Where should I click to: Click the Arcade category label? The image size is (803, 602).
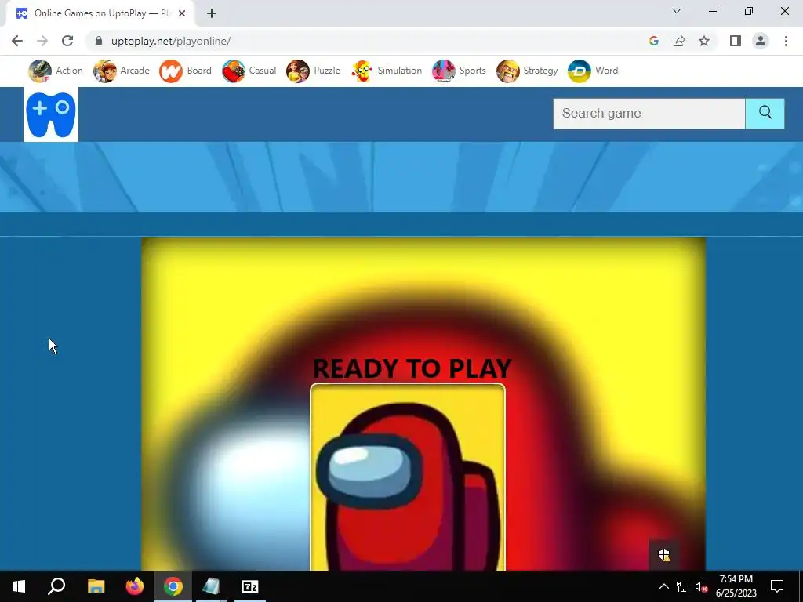(135, 71)
